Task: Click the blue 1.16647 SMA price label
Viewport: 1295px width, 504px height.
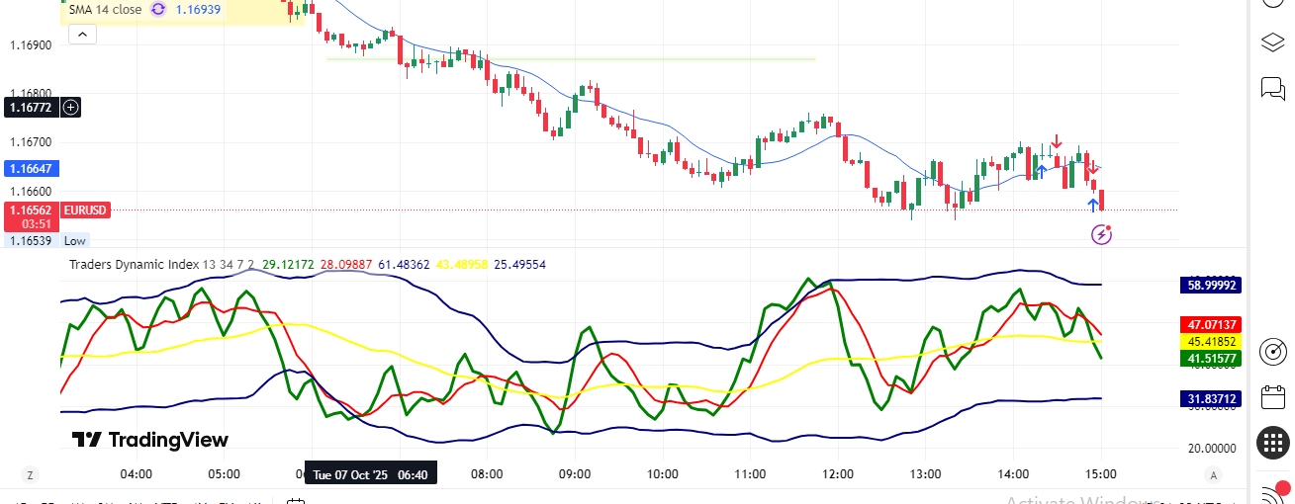Action: [x=31, y=169]
